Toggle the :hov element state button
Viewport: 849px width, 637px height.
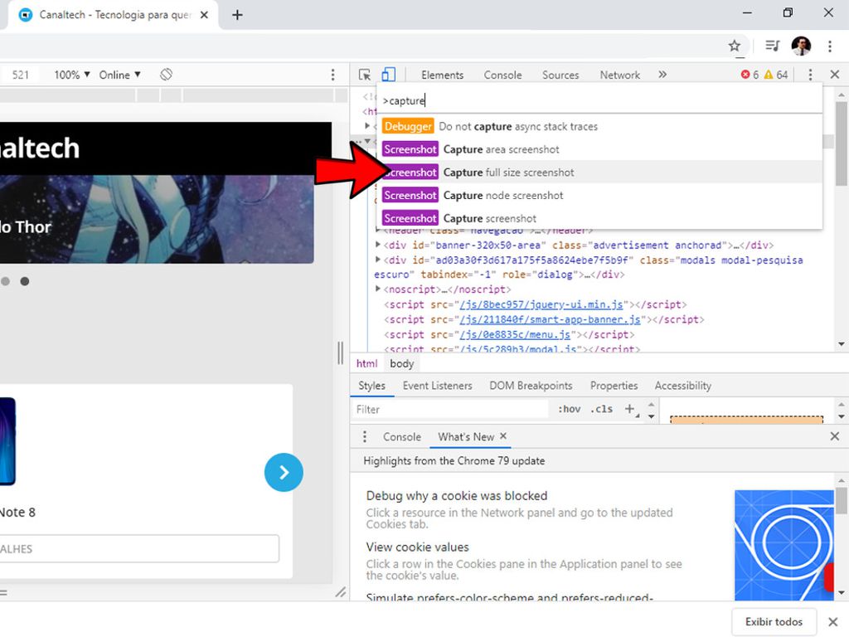[x=569, y=410]
